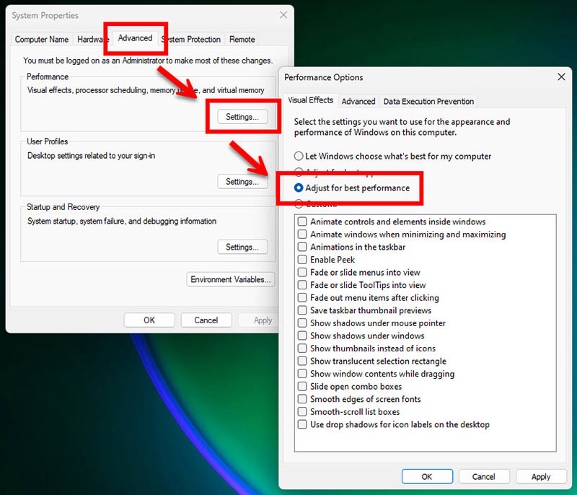Check the Enable Peek box
Viewport: 577px width, 495px height.
326,260
